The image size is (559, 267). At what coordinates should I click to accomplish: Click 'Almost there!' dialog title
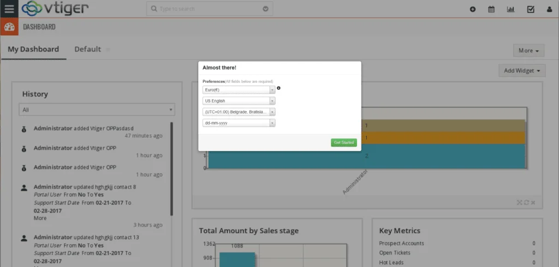coord(219,67)
